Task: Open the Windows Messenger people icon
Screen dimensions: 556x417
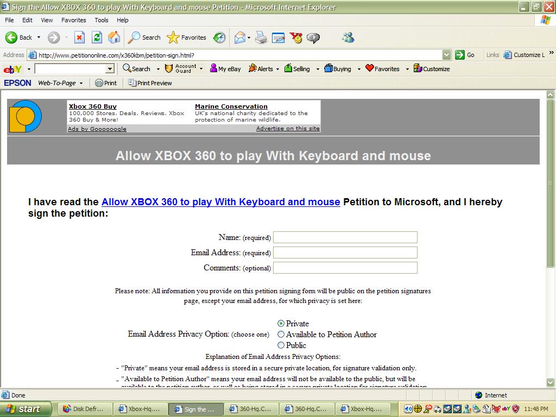Action: tap(348, 37)
